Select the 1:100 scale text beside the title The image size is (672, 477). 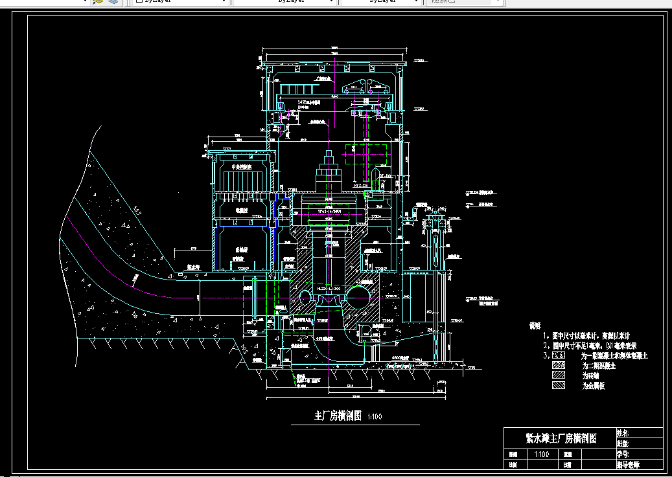click(375, 417)
